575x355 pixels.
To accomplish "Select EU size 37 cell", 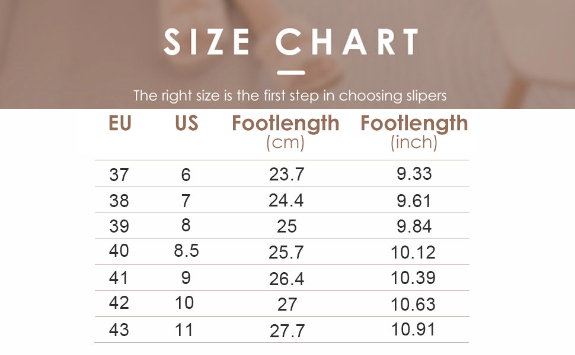I will point(119,175).
